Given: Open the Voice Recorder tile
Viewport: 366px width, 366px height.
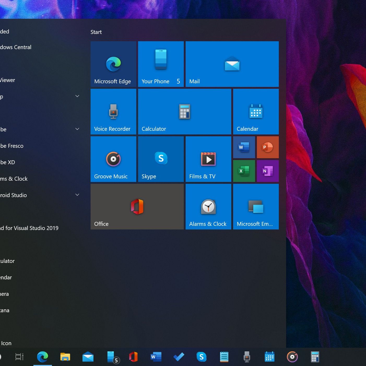Looking at the screenshot, I should (x=113, y=111).
